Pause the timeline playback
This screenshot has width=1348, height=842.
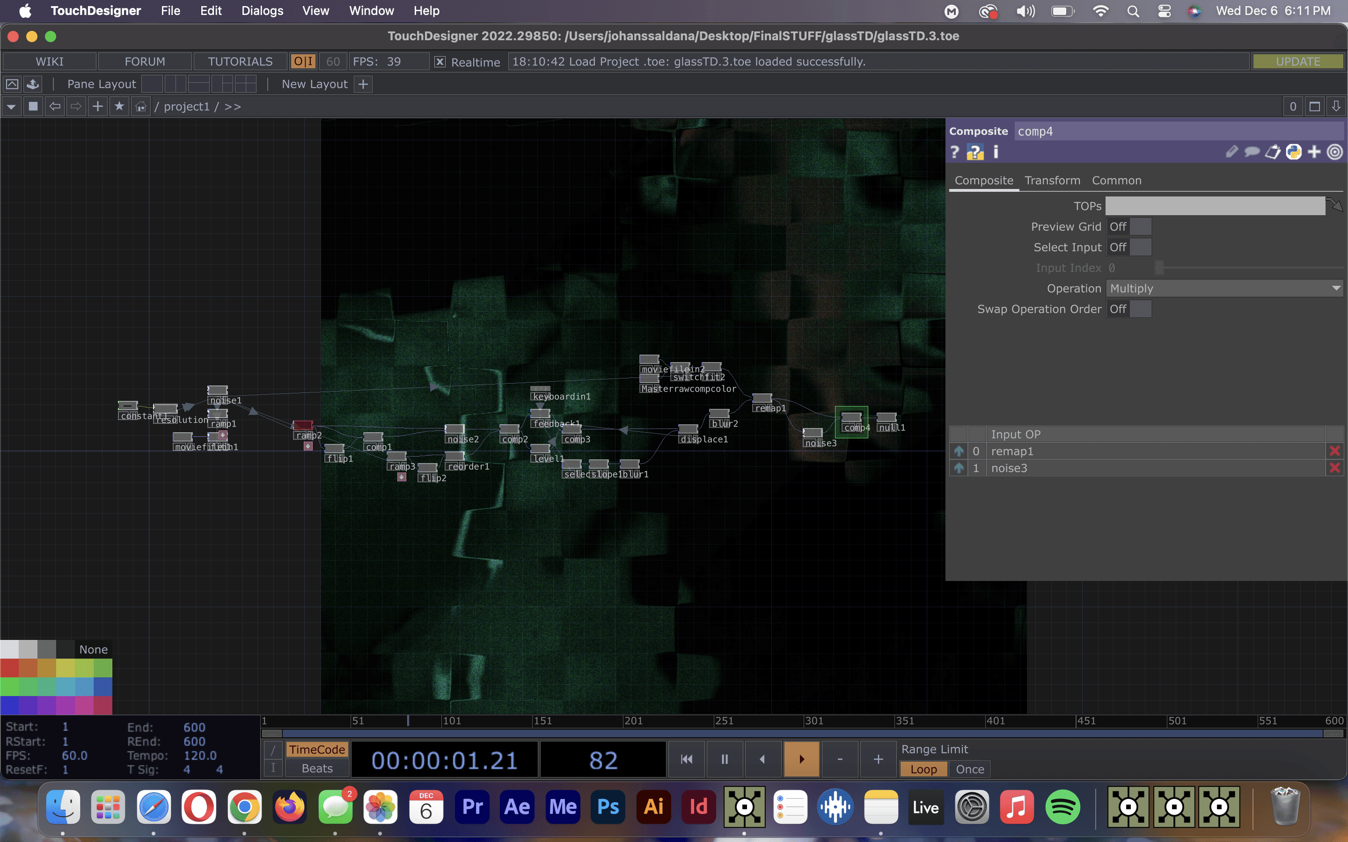tap(724, 759)
